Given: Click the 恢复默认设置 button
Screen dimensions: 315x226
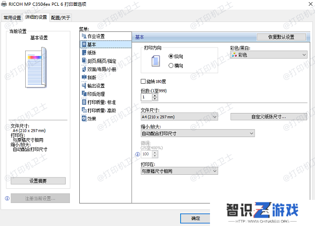Looking at the screenshot, I should point(281,37).
